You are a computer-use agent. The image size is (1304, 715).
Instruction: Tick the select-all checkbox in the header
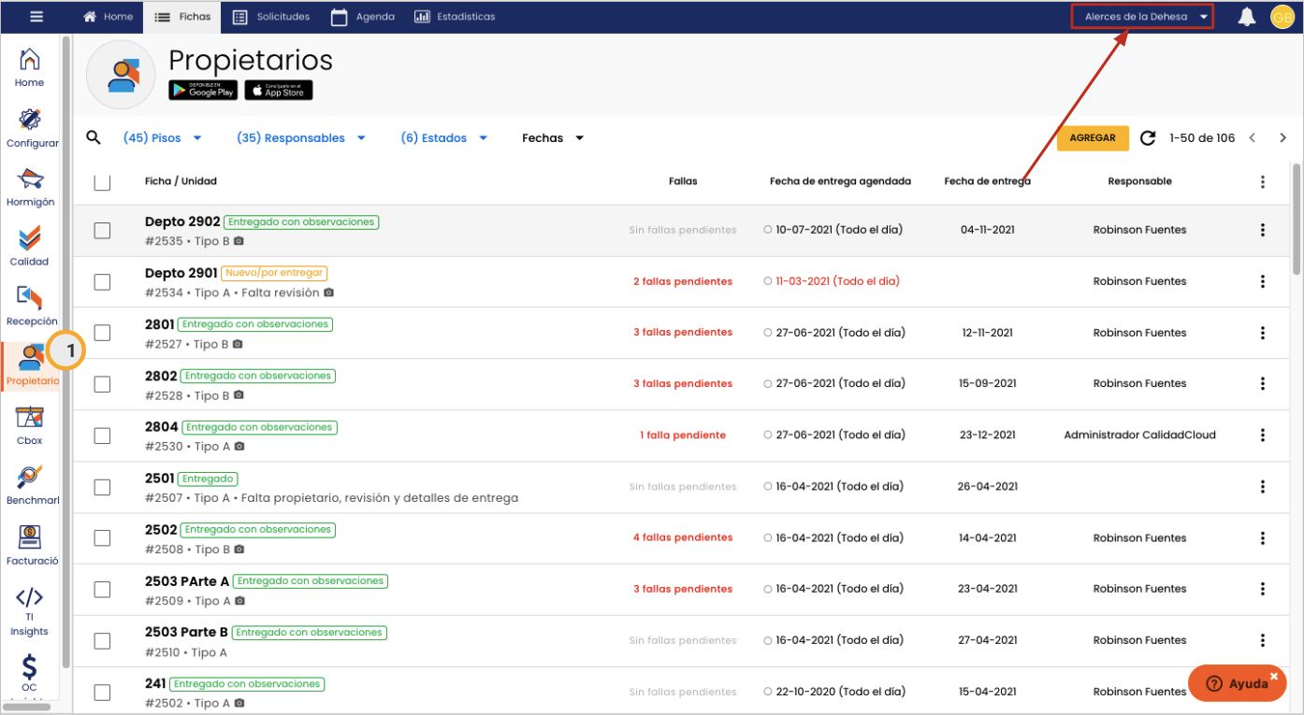102,181
